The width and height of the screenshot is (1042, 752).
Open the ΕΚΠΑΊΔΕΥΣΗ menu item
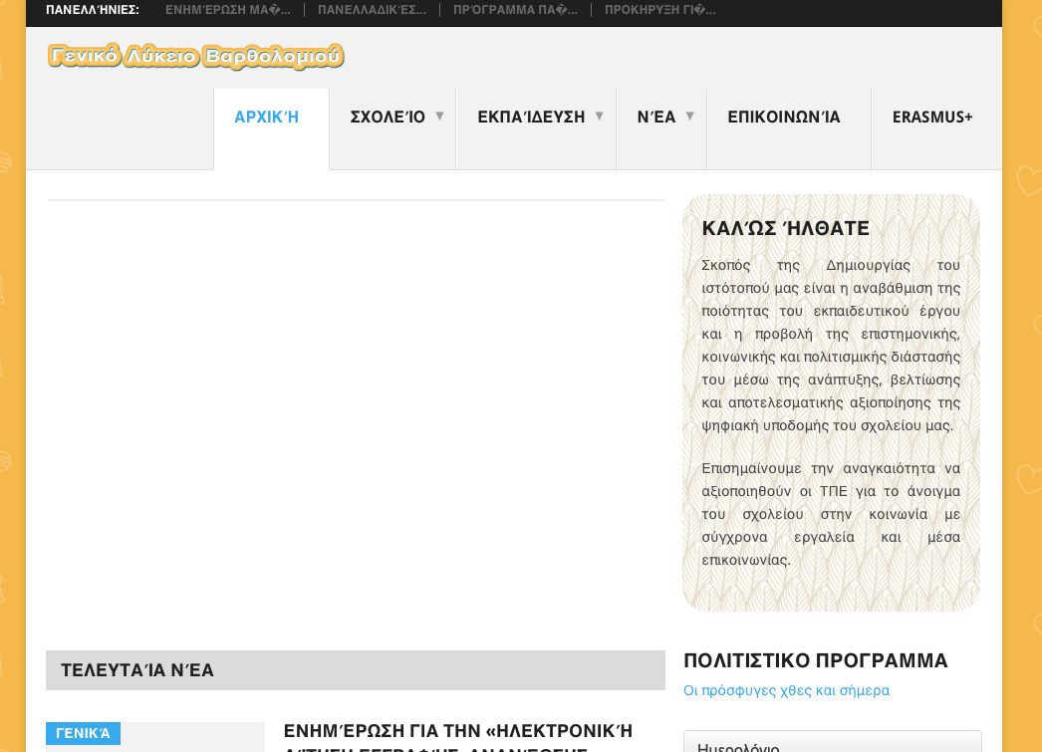point(531,117)
